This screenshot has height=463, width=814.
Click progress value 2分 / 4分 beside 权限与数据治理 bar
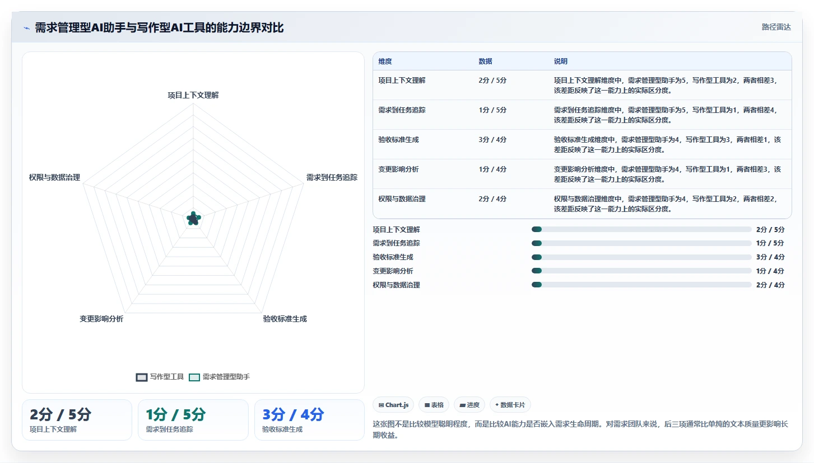click(x=770, y=285)
